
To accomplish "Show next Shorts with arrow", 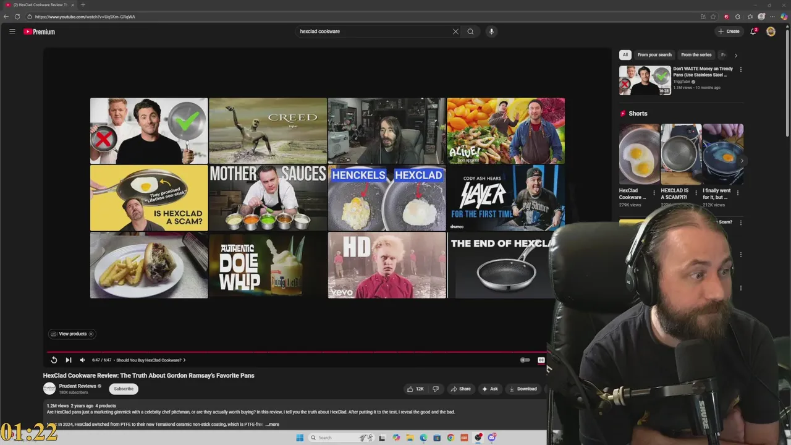I will pyautogui.click(x=742, y=161).
